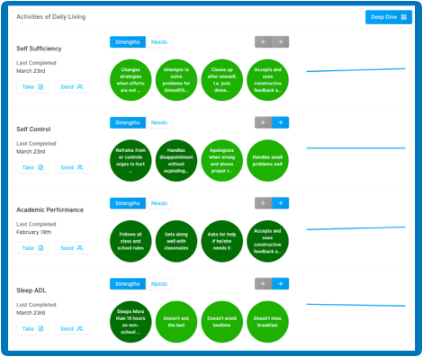Select Strengths tab for Self Sufficiency

(128, 42)
